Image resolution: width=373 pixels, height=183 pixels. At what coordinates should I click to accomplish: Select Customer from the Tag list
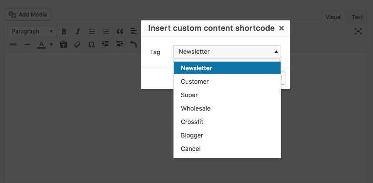coord(227,82)
